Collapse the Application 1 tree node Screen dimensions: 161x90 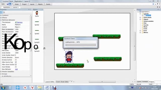click(138, 12)
